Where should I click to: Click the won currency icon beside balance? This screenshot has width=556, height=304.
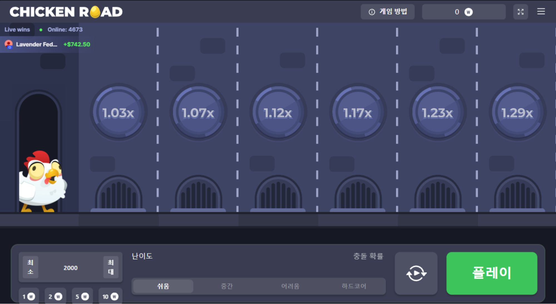pos(468,12)
